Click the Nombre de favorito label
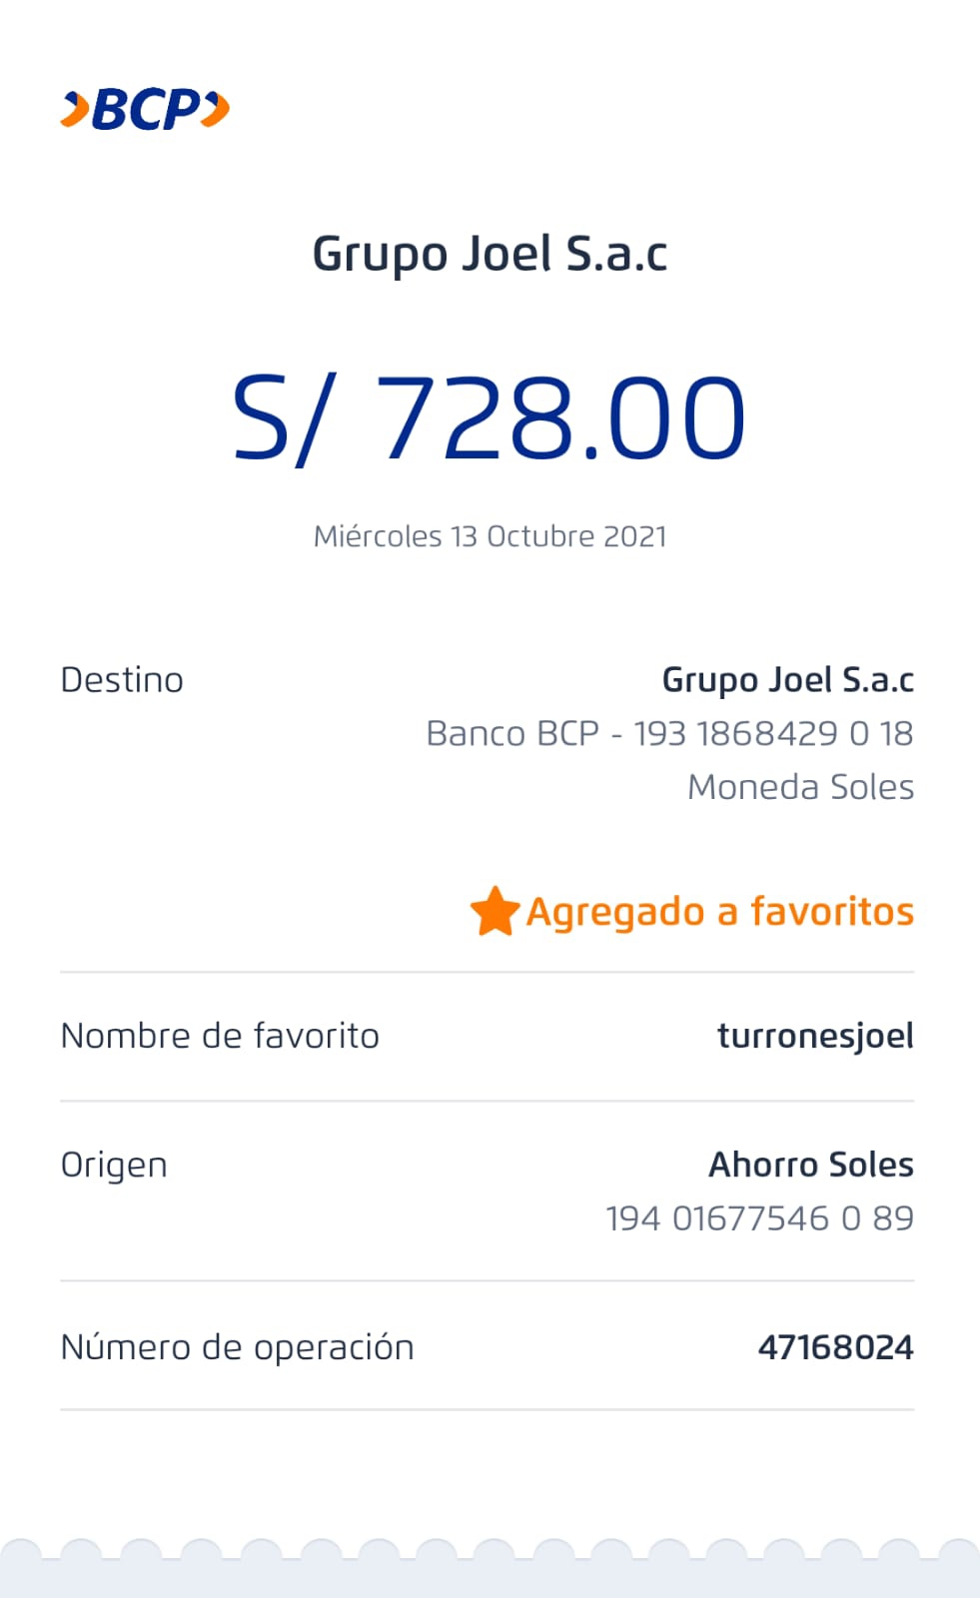The image size is (980, 1598). 220,1036
